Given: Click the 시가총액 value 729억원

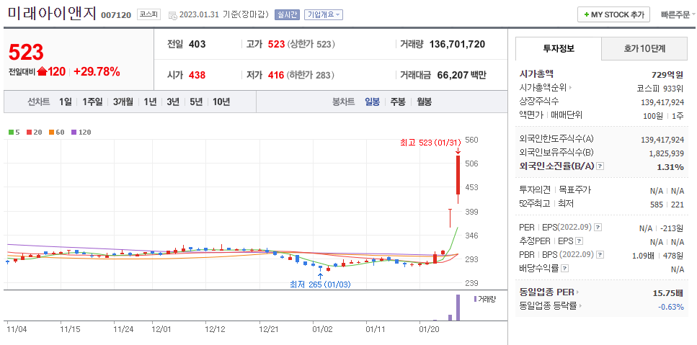Looking at the screenshot, I should click(667, 75).
